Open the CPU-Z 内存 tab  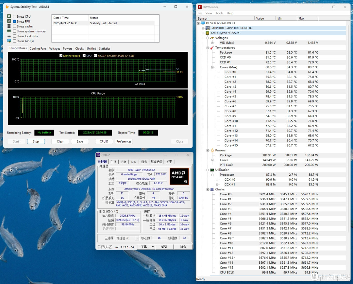(x=124, y=162)
